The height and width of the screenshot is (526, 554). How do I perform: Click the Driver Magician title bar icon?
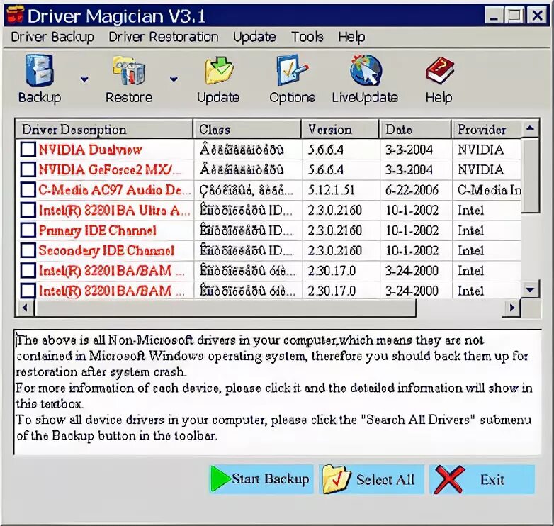15,15
